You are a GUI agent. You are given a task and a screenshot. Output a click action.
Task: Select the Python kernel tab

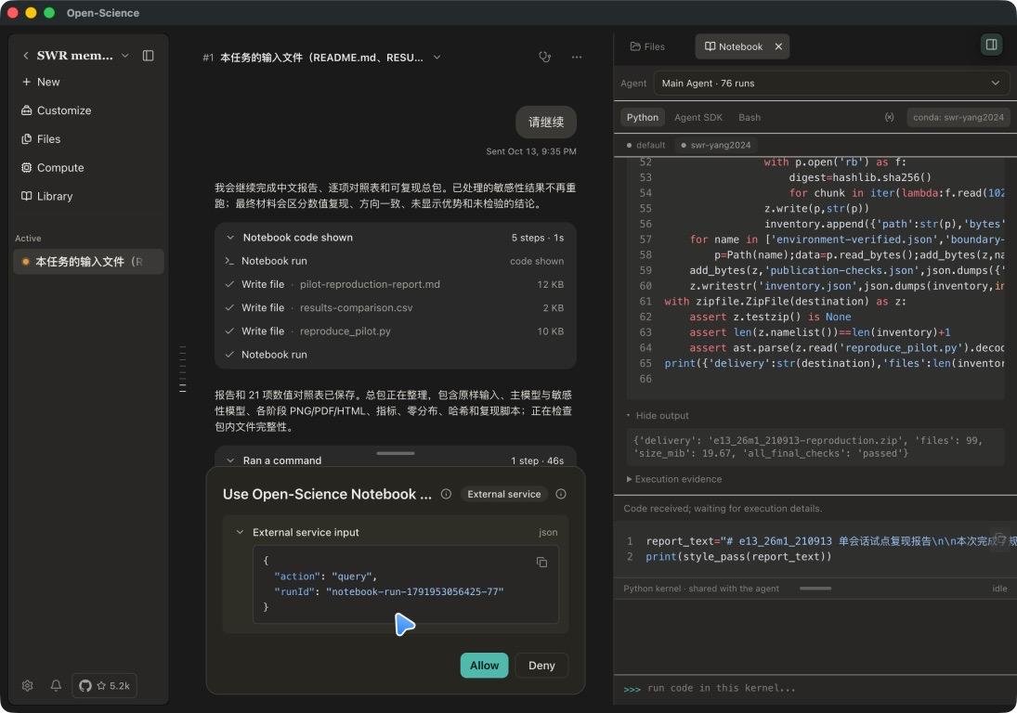(642, 117)
